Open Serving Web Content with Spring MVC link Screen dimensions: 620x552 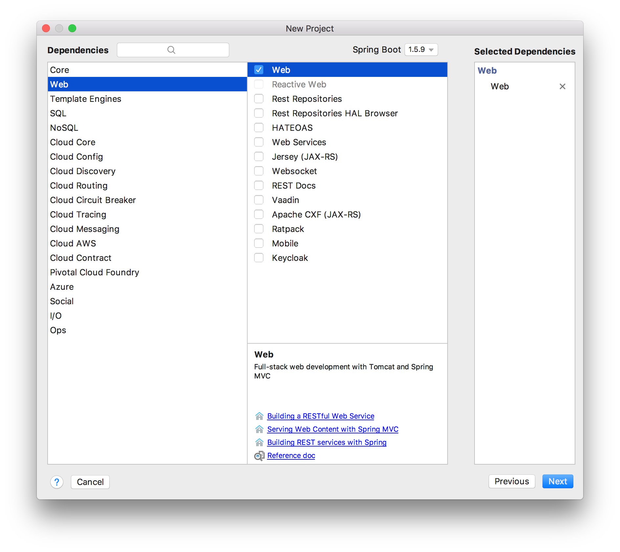coord(333,429)
